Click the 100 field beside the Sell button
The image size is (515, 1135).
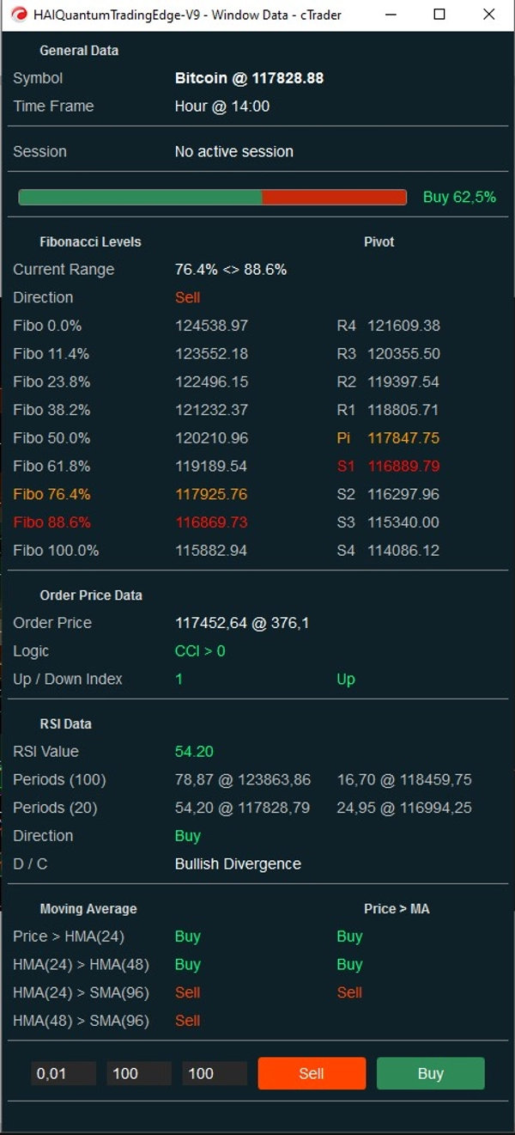[x=215, y=1073]
